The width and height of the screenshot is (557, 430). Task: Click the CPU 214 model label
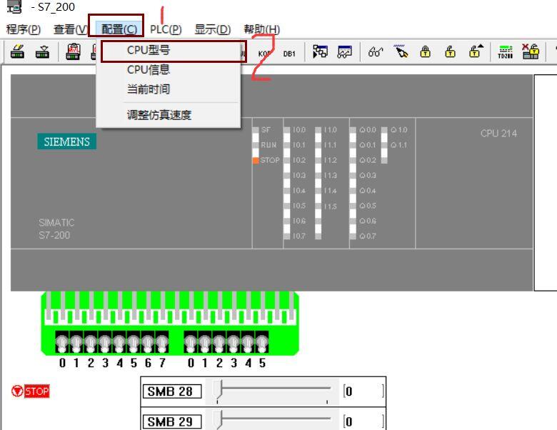point(498,134)
